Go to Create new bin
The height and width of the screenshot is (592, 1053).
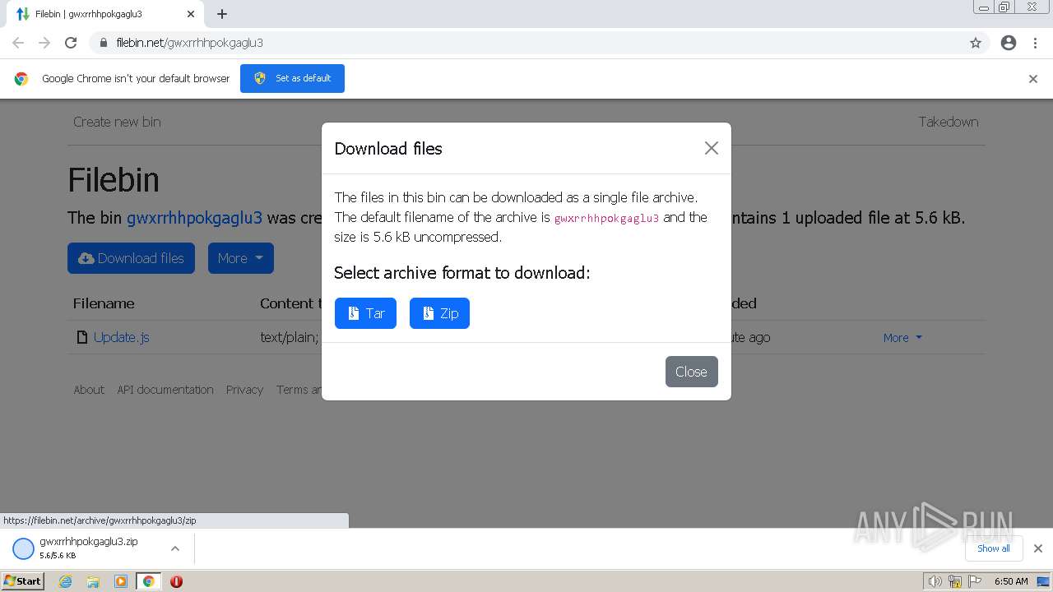[x=117, y=122]
